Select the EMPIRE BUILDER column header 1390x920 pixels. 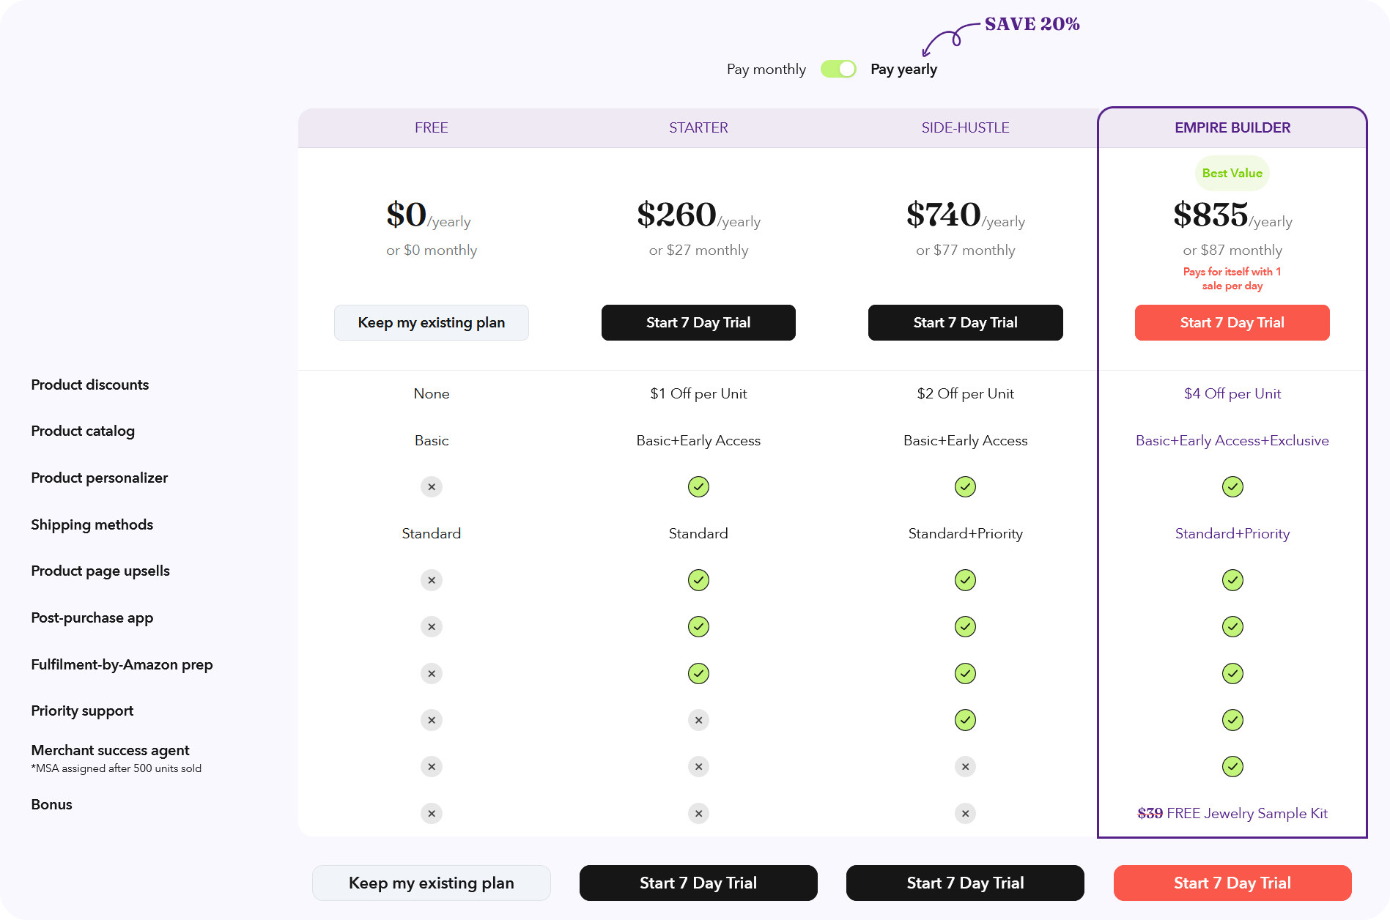pos(1232,127)
